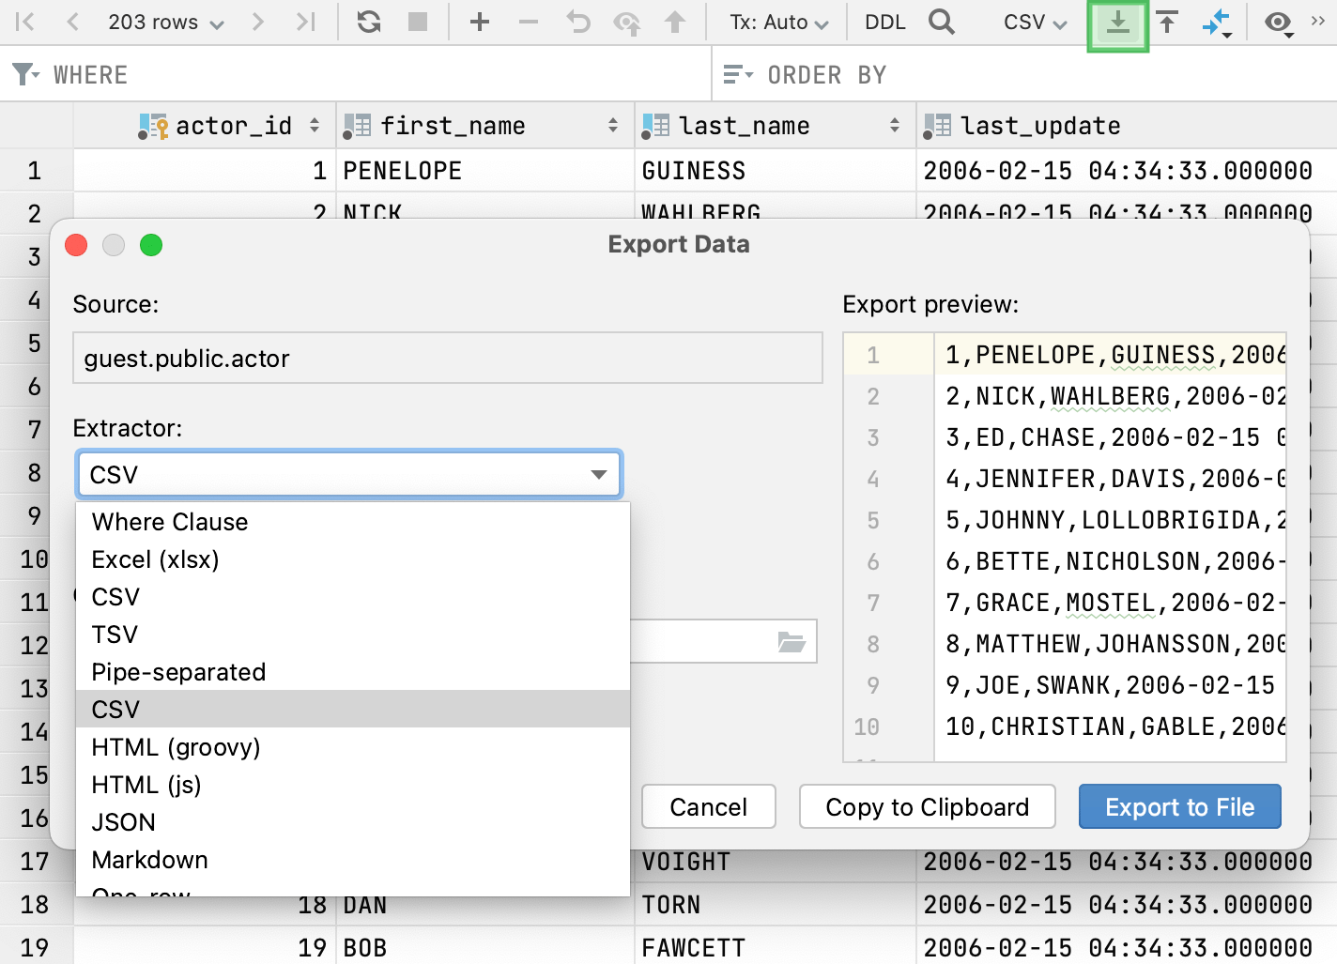
Task: Cancel the Export Data dialog
Action: pyautogui.click(x=708, y=806)
